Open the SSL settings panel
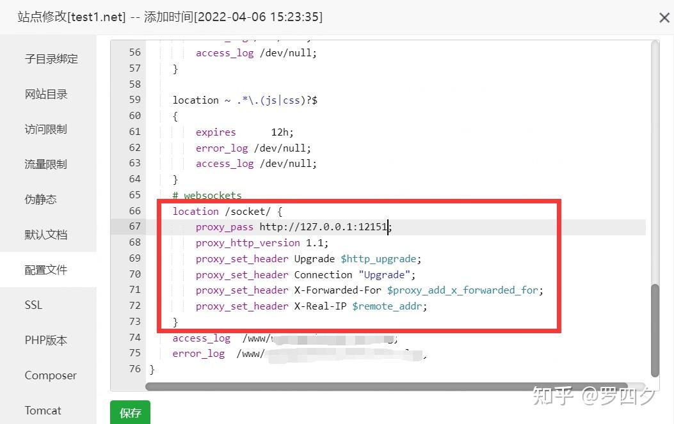The height and width of the screenshot is (424, 674). (33, 304)
